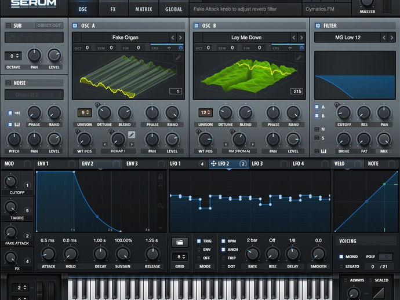Turn the LFO Rate knob
The height and width of the screenshot is (300, 400).
(252, 254)
